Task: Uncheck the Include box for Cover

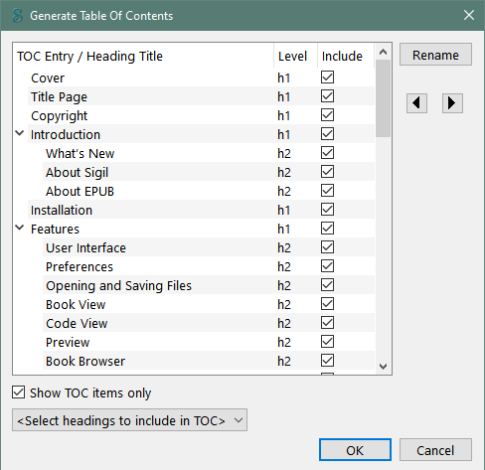Action: click(x=327, y=78)
